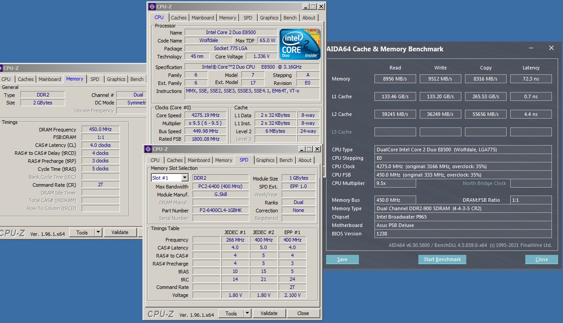The height and width of the screenshot is (323, 563).
Task: Select Graphics tab in the SPD CPU-Z window
Action: (265, 160)
